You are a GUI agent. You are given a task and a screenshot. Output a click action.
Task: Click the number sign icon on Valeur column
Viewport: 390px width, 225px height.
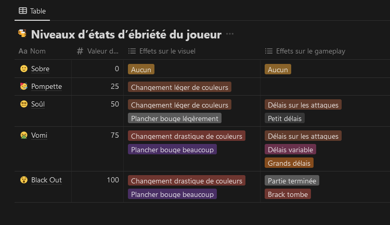tap(80, 51)
